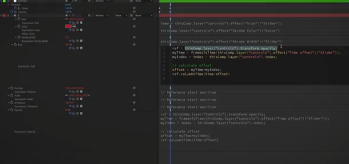Disable the expression on Size property
349x164 pixels.
(x=70, y=23)
